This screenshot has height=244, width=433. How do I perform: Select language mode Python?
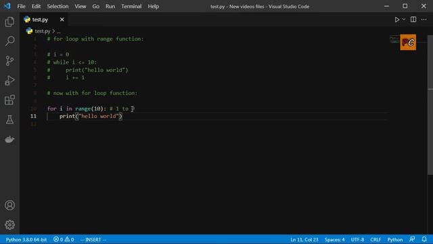point(395,239)
